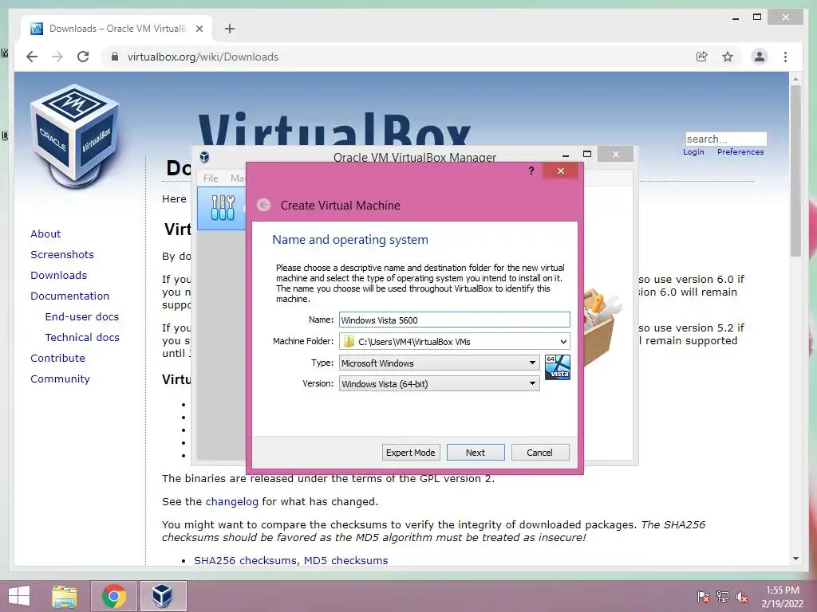Click Chrome icon in the taskbar

114,596
